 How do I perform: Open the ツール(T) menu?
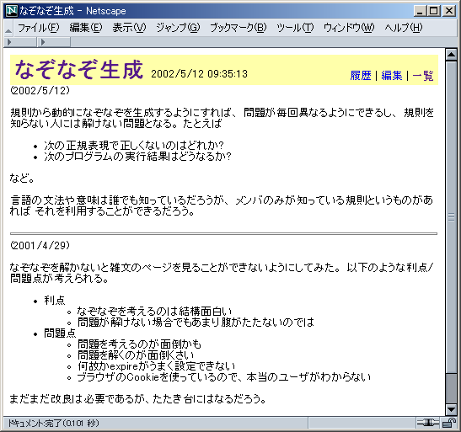(x=295, y=28)
